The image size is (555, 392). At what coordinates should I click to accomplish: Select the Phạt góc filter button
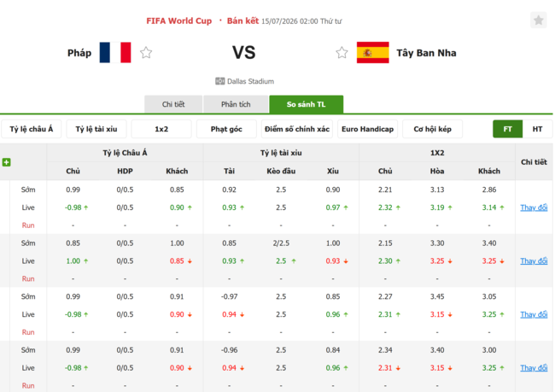click(226, 129)
